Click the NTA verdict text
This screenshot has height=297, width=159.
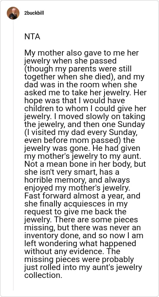coord(32,37)
